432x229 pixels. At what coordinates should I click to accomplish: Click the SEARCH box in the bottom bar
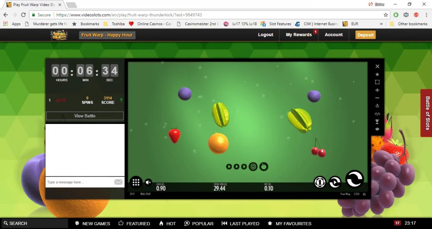[35, 223]
